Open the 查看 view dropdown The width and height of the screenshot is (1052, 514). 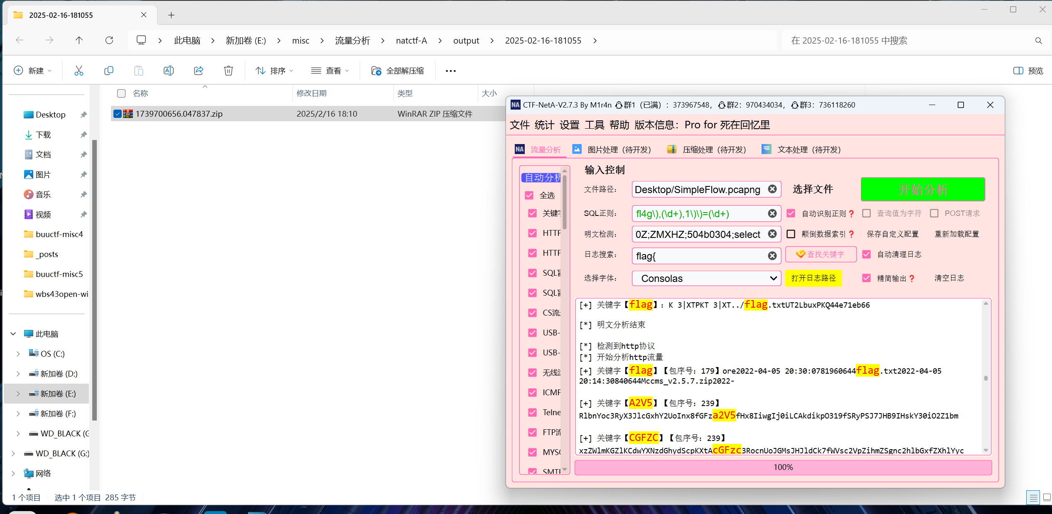coord(330,71)
